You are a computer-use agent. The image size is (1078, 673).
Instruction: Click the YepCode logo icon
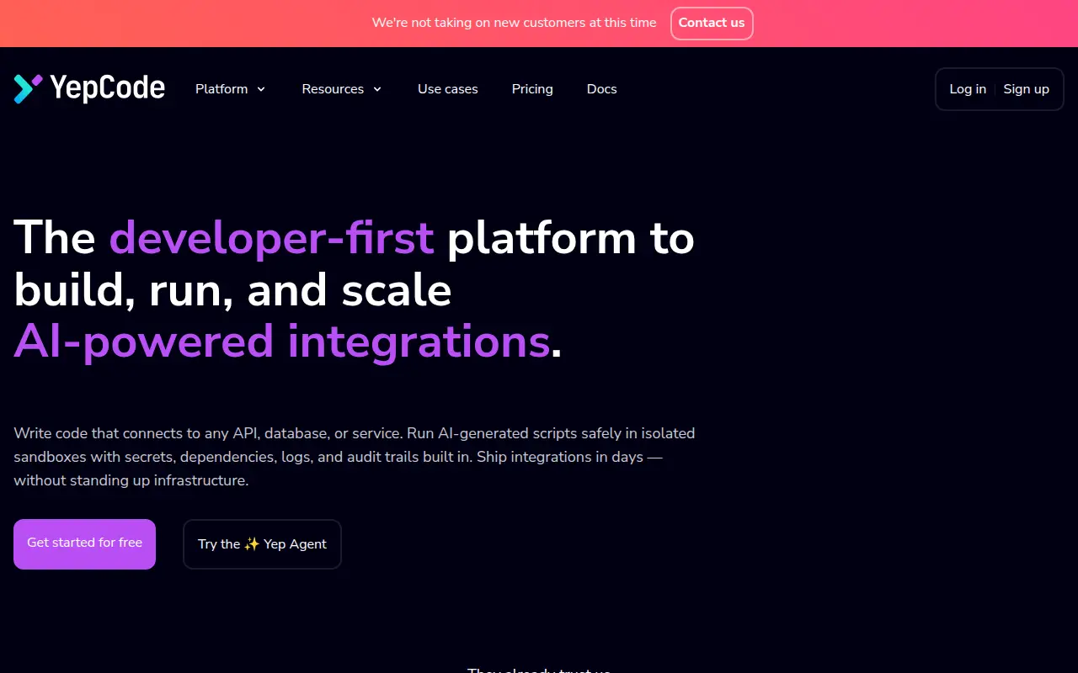[x=28, y=88]
